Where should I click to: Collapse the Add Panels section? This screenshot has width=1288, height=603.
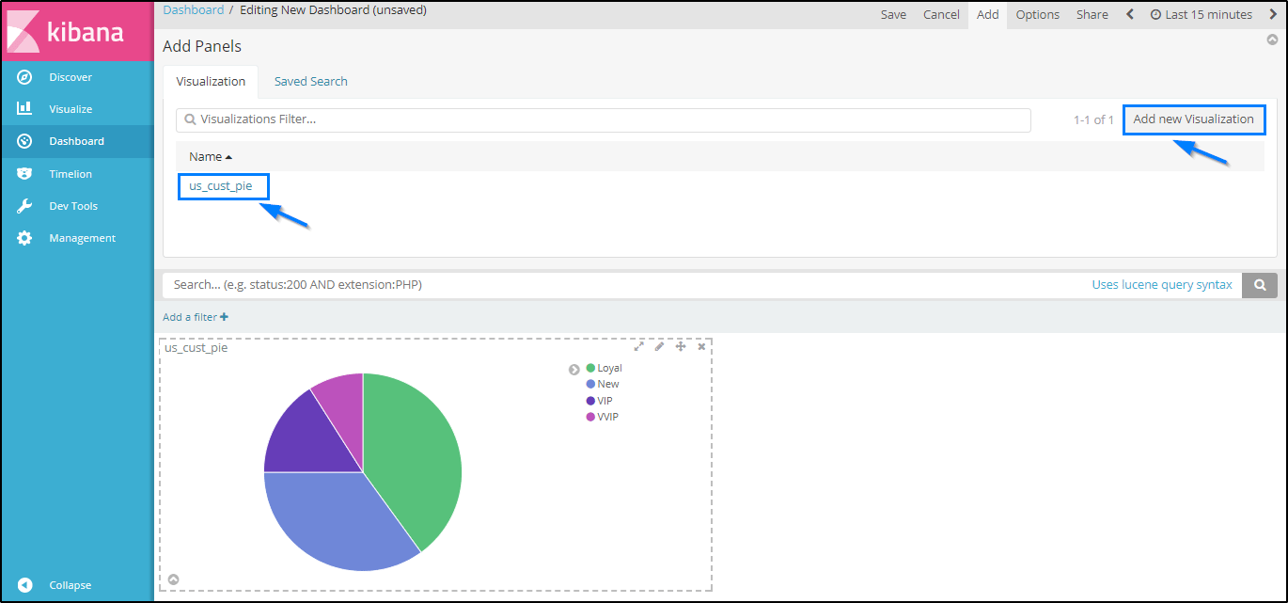coord(1272,40)
